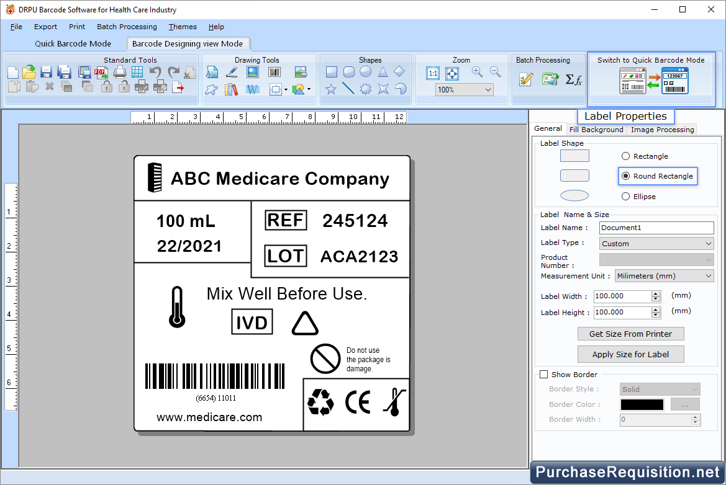Import Excel data via Batch Processing icon
This screenshot has width=726, height=485.
pos(549,79)
